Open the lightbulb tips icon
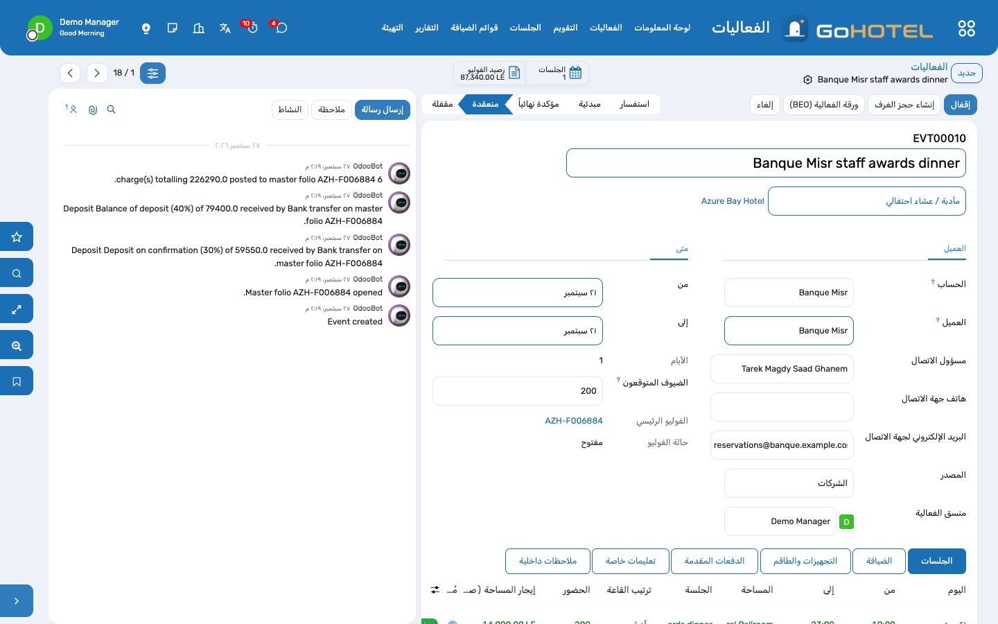The image size is (998, 624). pyautogui.click(x=146, y=28)
